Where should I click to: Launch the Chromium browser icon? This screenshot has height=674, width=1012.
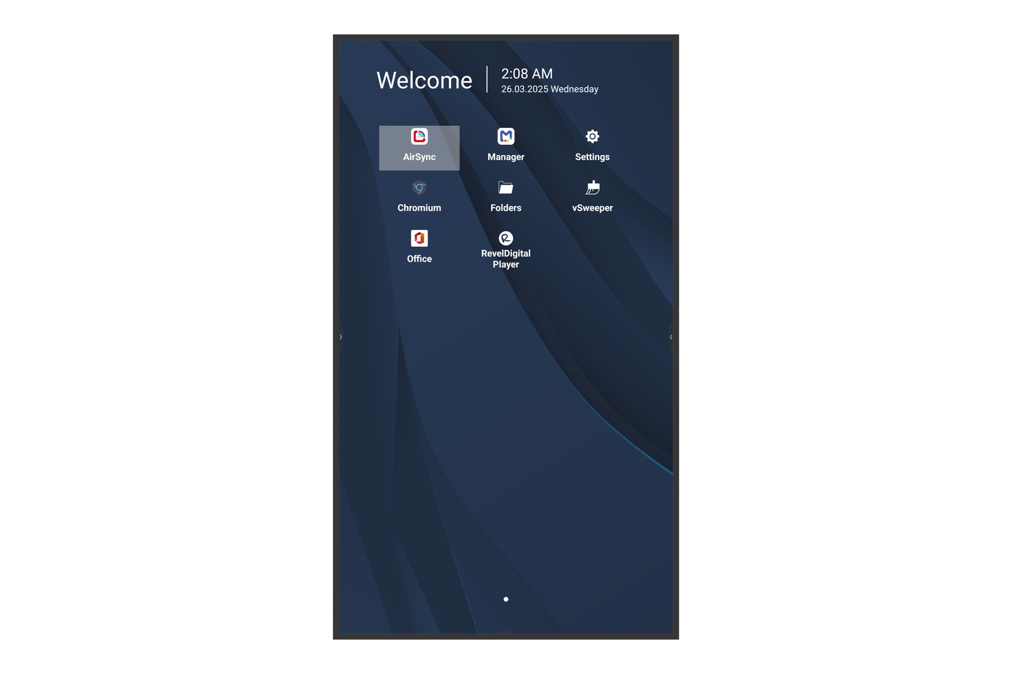click(x=419, y=188)
